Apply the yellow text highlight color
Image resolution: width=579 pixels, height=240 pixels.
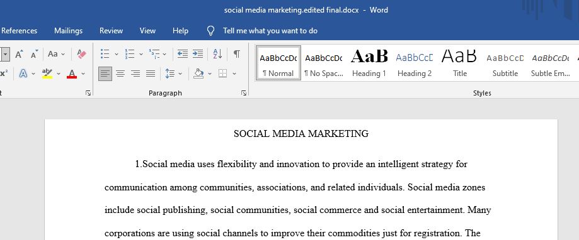(47, 74)
